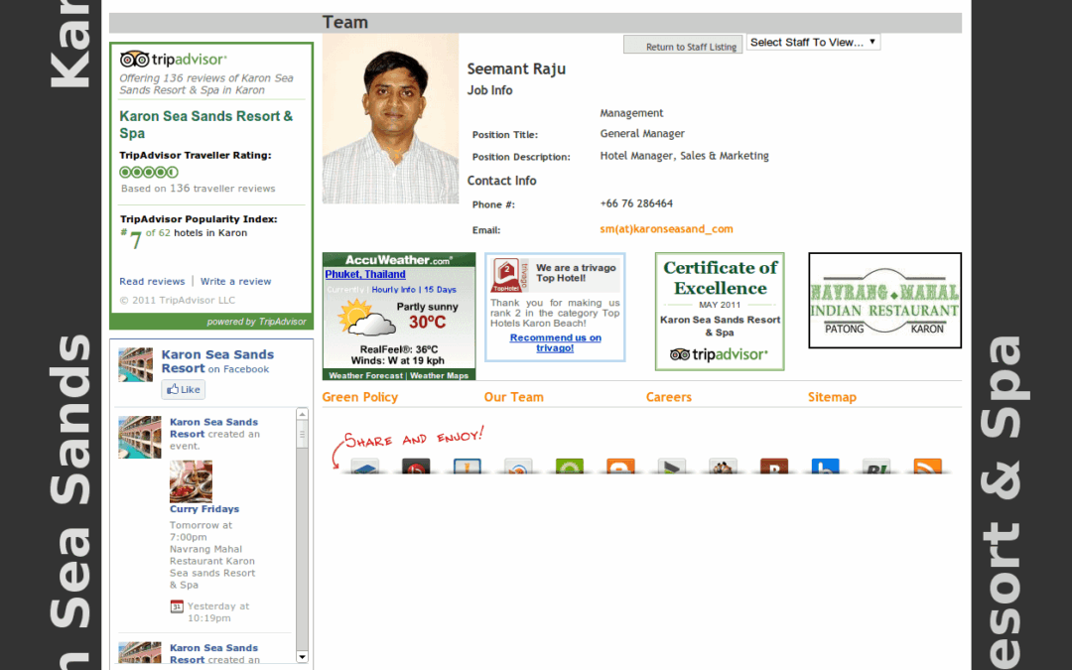This screenshot has height=670, width=1072.
Task: Open the Select Staff To View dropdown
Action: coord(813,43)
